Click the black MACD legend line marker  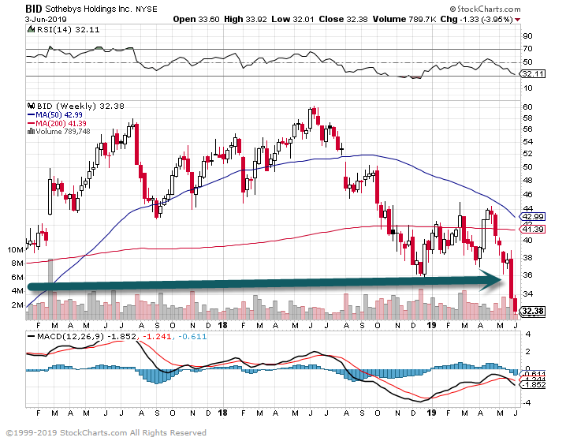click(32, 337)
